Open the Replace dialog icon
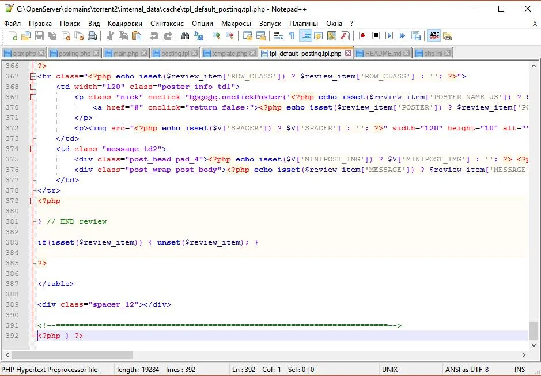This screenshot has height=376, width=541. click(x=198, y=36)
